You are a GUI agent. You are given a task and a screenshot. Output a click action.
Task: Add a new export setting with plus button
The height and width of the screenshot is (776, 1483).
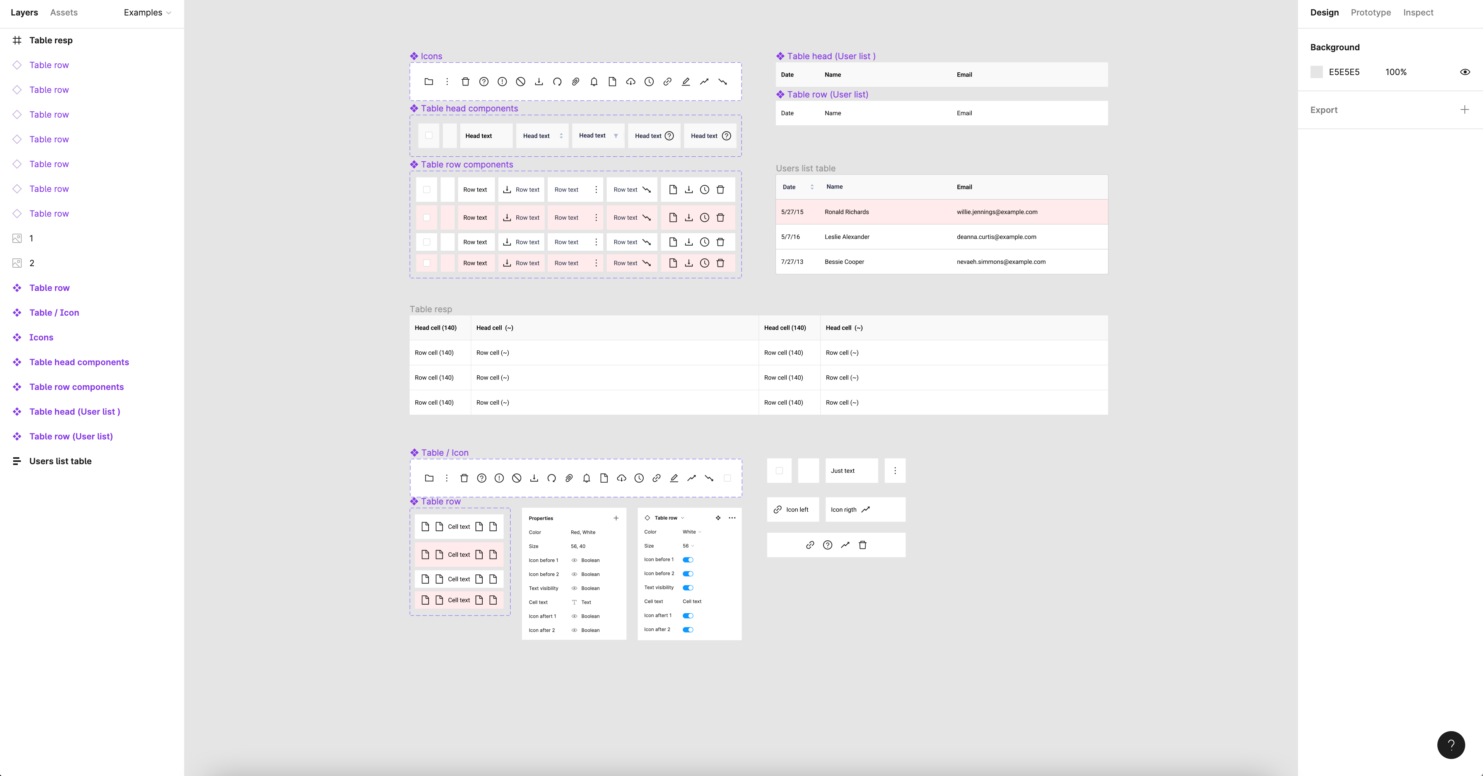tap(1464, 109)
